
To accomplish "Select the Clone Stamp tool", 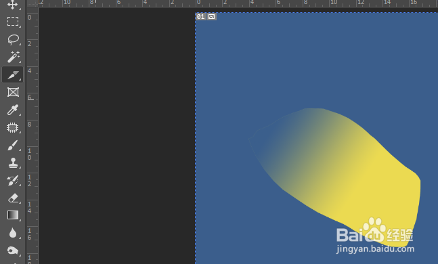I will 13,163.
